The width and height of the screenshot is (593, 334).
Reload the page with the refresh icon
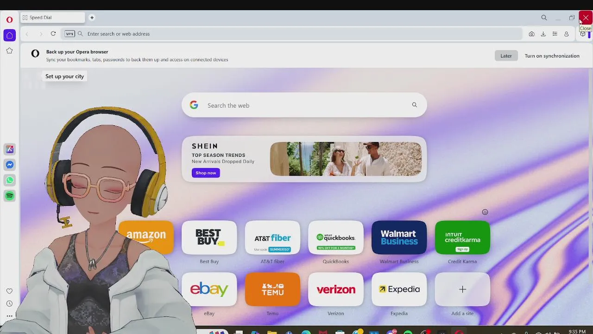click(53, 34)
